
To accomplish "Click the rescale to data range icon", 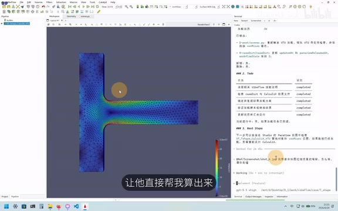I will click(151, 7).
